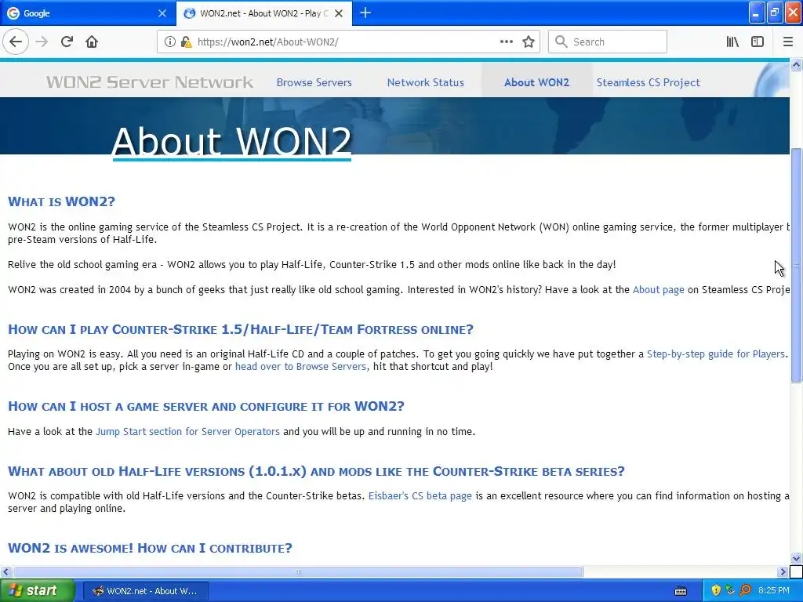Open the Library icon in toolbar

pyautogui.click(x=732, y=42)
